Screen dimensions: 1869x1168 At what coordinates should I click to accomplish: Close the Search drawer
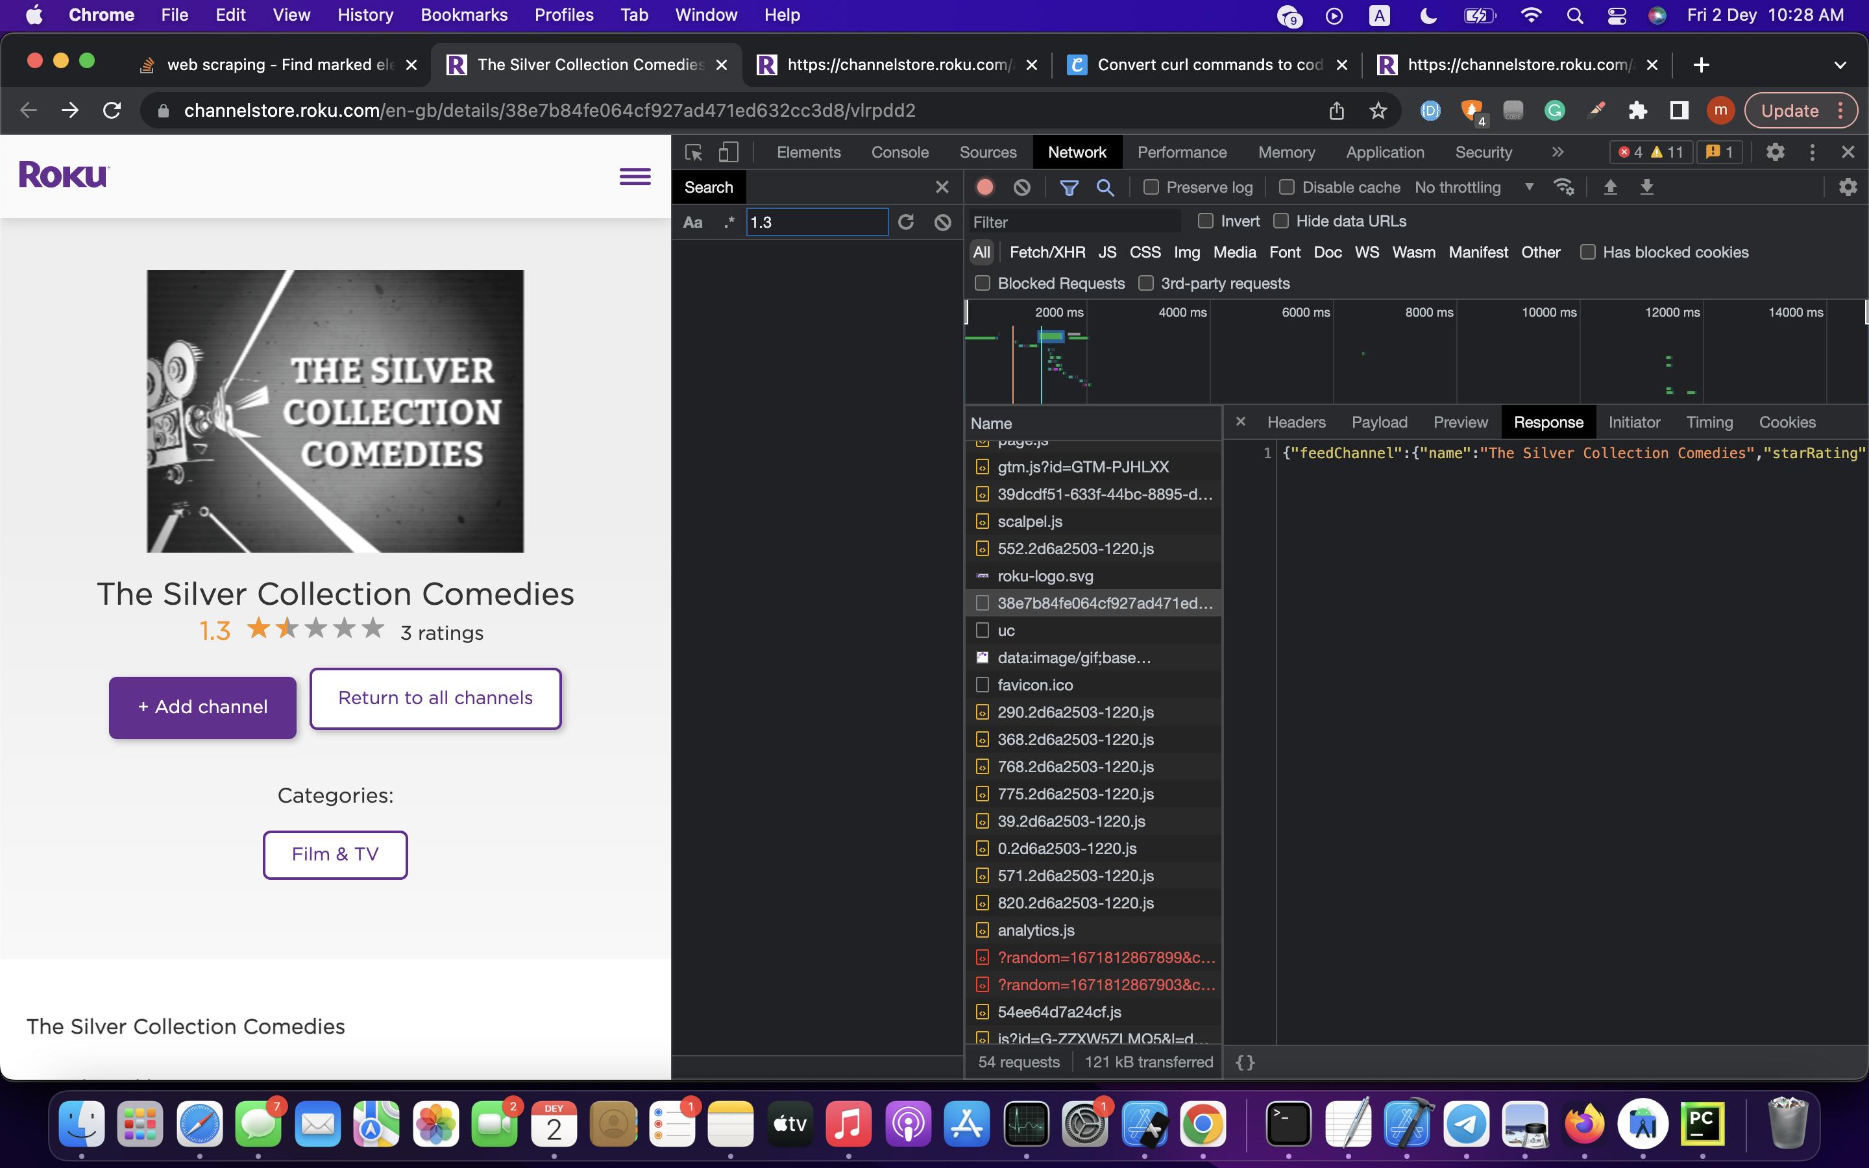(x=942, y=187)
